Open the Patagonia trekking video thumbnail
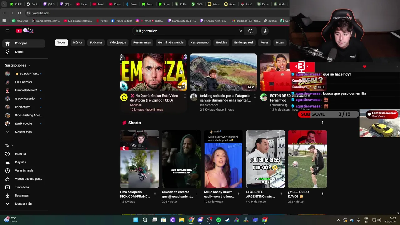Image resolution: width=400 pixels, height=225 pixels. [x=223, y=72]
